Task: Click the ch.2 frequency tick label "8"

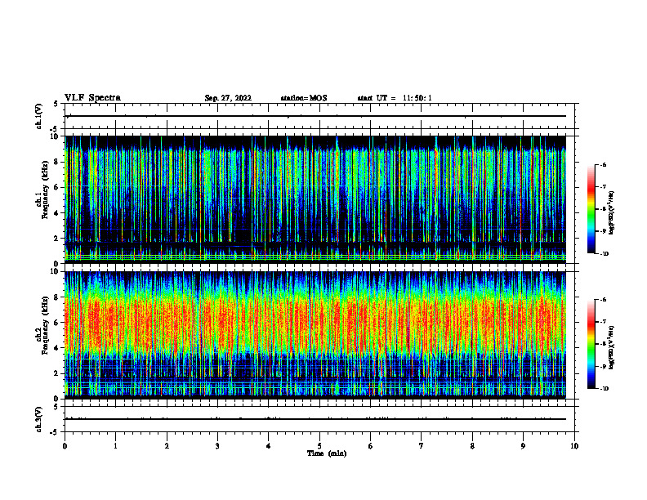Action: (57, 297)
